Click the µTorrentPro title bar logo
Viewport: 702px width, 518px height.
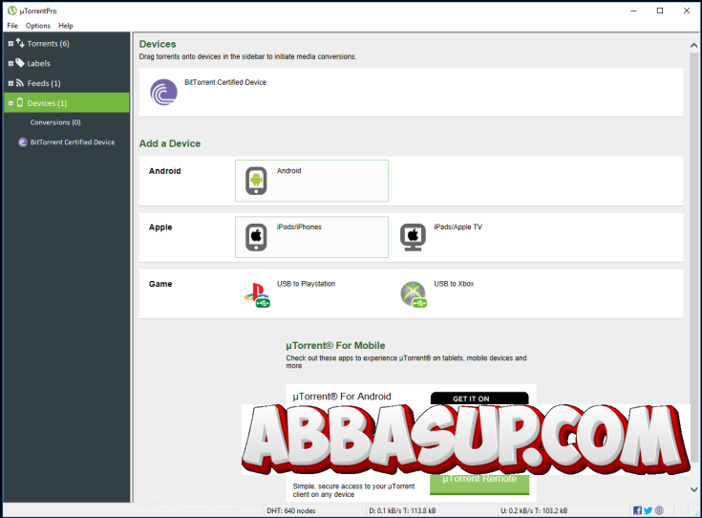point(12,11)
